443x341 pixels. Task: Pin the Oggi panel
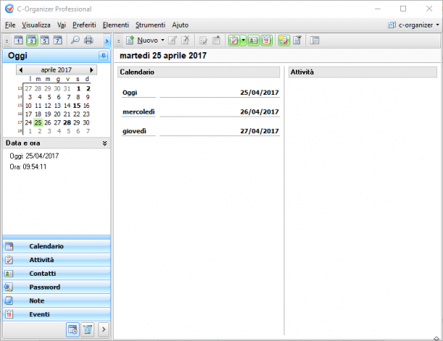tap(103, 56)
